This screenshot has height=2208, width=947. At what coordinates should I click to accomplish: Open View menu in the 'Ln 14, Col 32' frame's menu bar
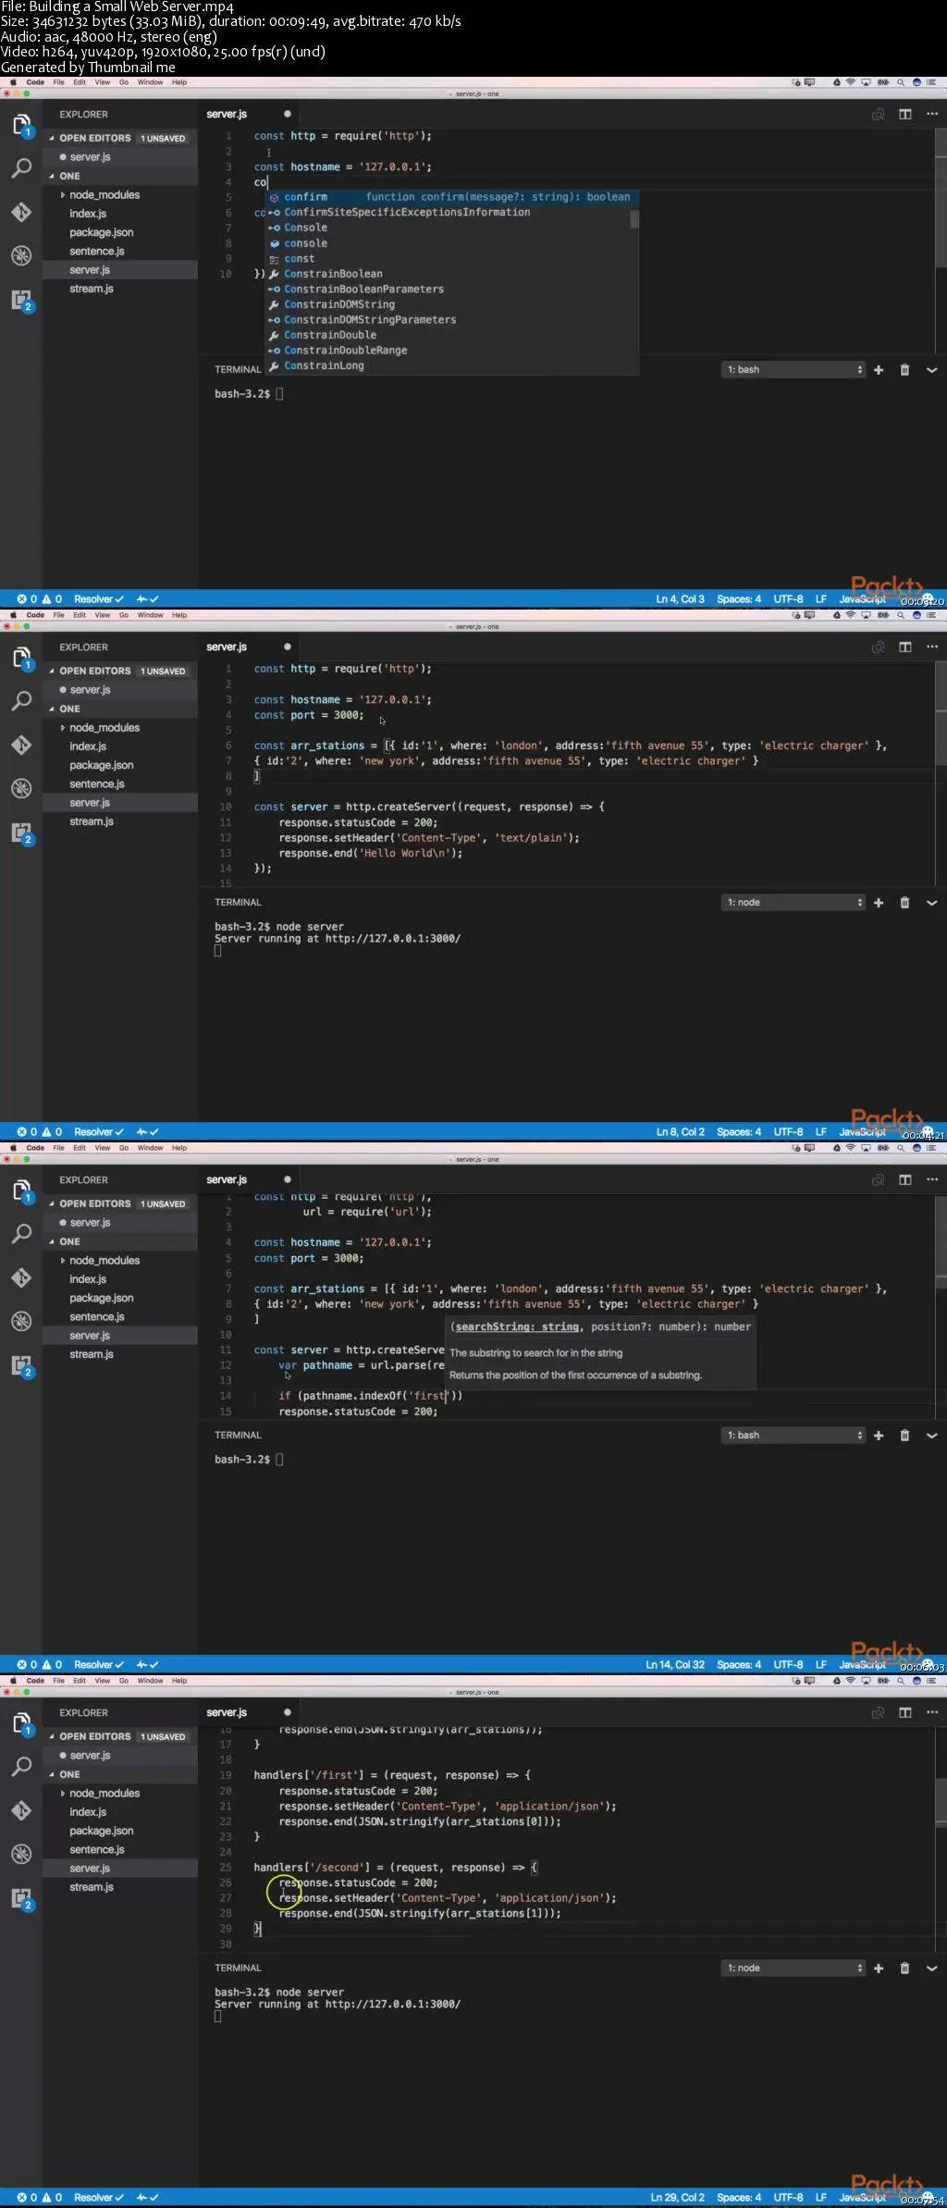[x=102, y=1148]
